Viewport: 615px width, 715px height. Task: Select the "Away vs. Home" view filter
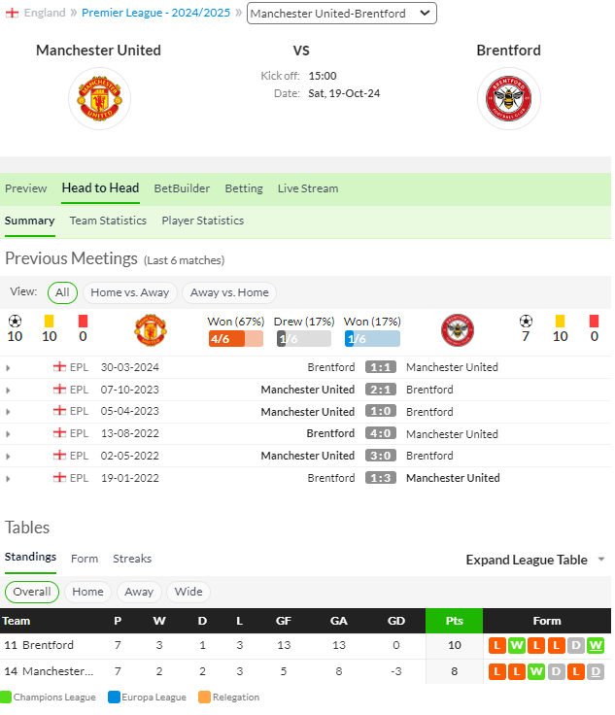229,292
